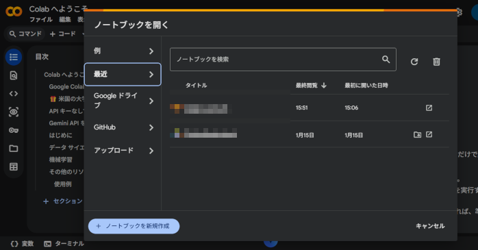Select the GitHub tab
This screenshot has width=478, height=250.
tap(123, 127)
